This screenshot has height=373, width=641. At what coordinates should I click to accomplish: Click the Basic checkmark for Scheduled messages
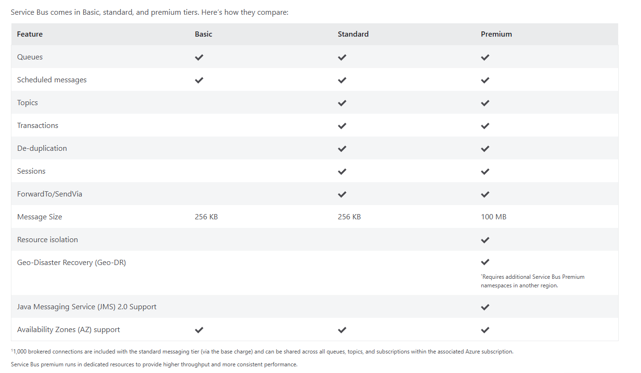tap(199, 80)
